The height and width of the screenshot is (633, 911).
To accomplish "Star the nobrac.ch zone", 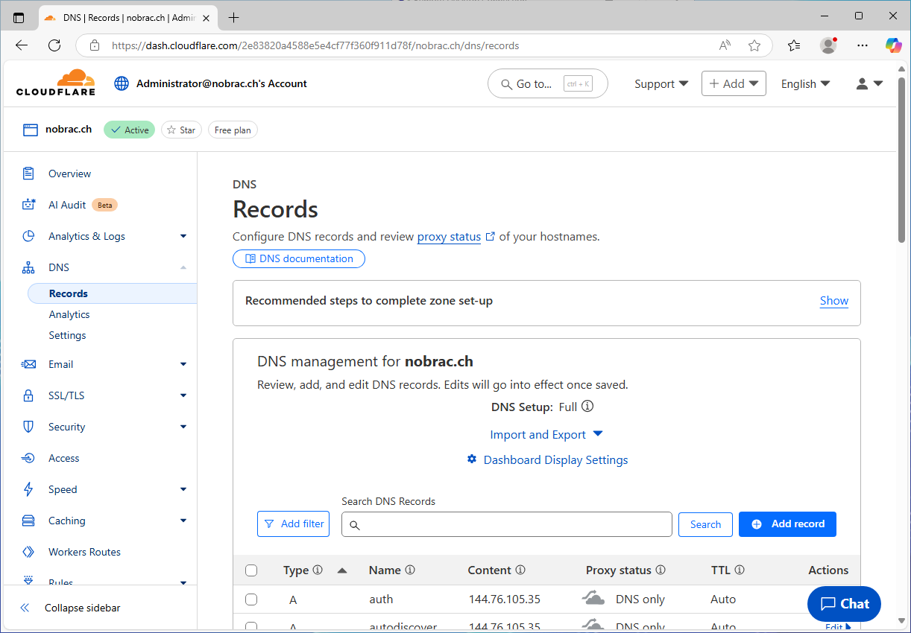I will pos(181,130).
